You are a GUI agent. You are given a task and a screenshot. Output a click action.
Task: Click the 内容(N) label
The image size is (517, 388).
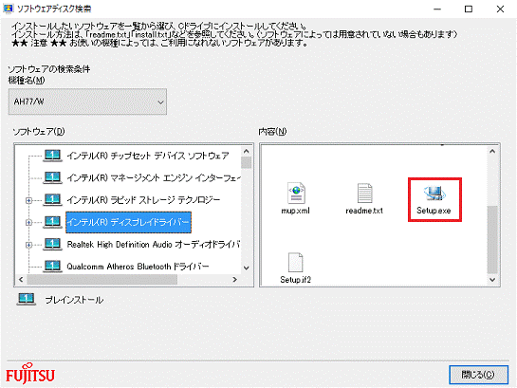click(x=272, y=132)
